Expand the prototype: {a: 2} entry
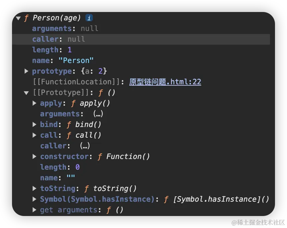 point(26,71)
